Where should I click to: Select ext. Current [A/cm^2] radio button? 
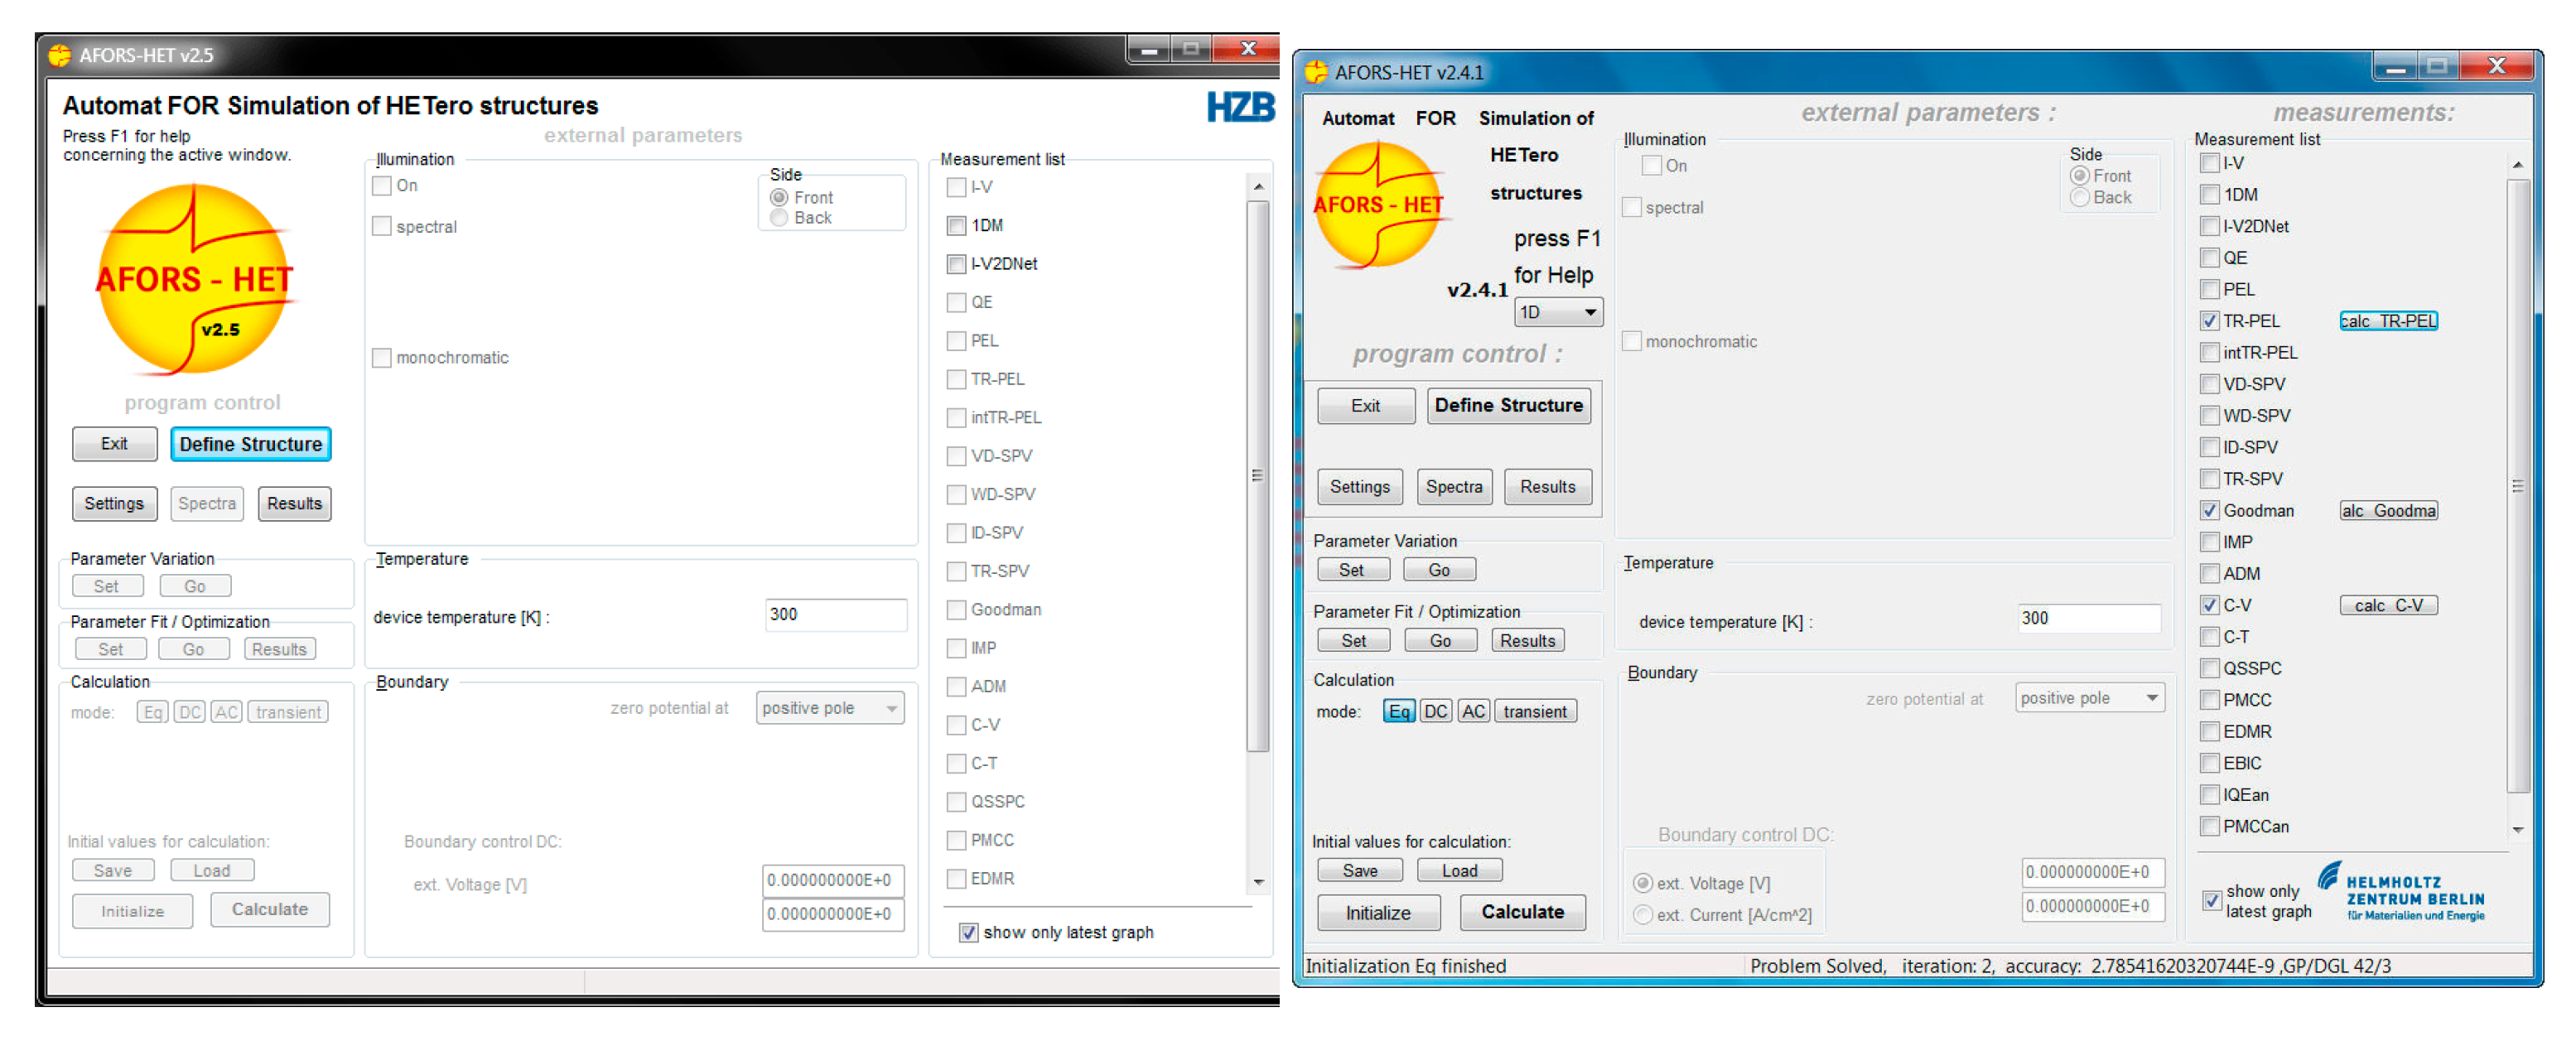[x=1642, y=915]
